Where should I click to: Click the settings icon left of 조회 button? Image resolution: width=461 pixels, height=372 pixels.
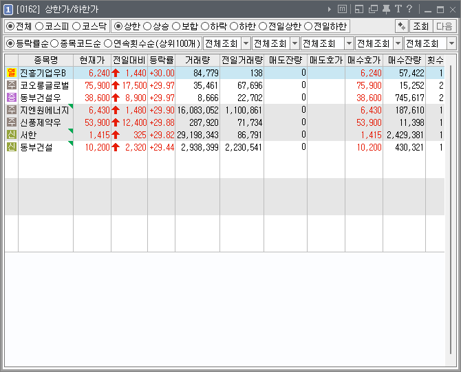[x=401, y=26]
